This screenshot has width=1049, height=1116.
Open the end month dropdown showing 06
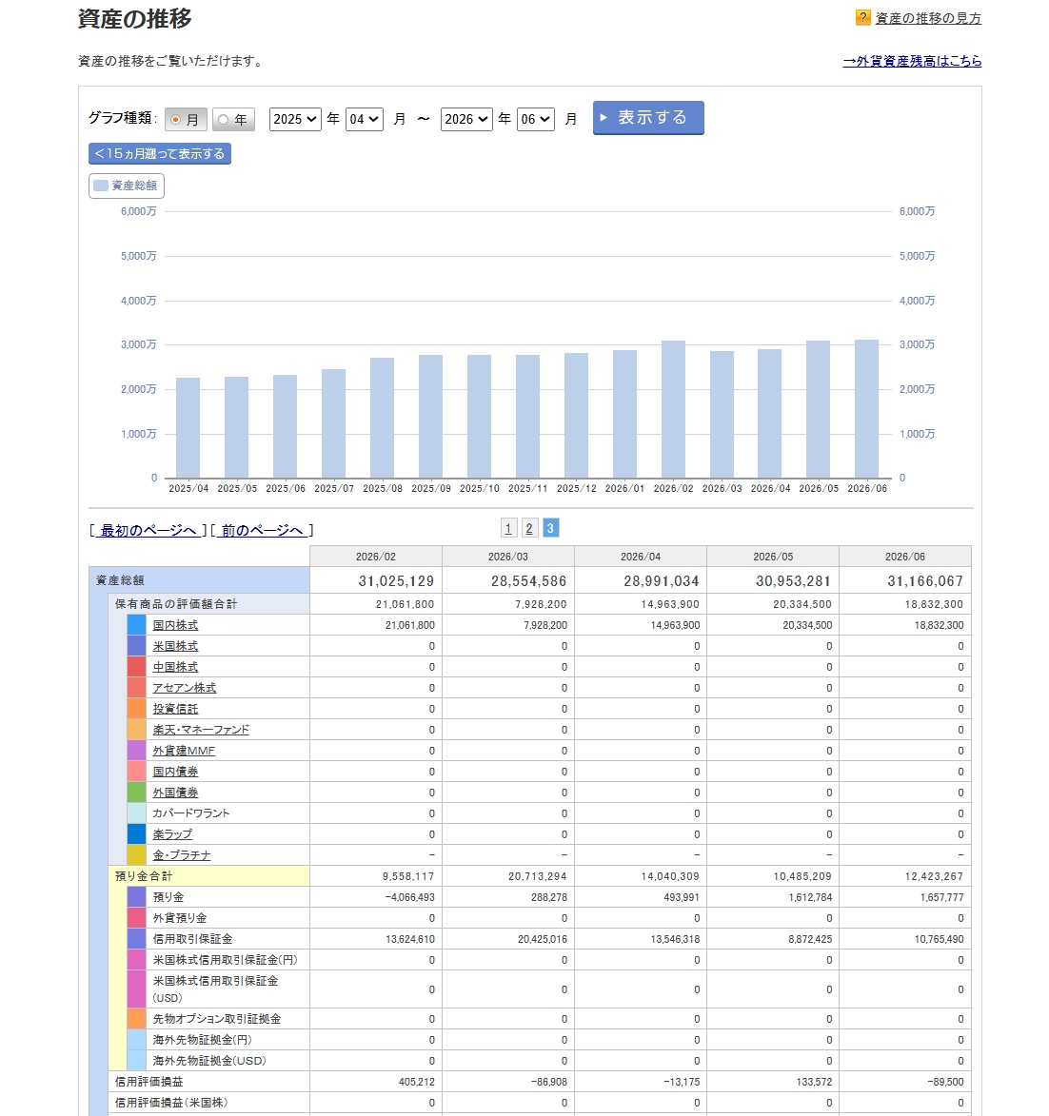536,119
